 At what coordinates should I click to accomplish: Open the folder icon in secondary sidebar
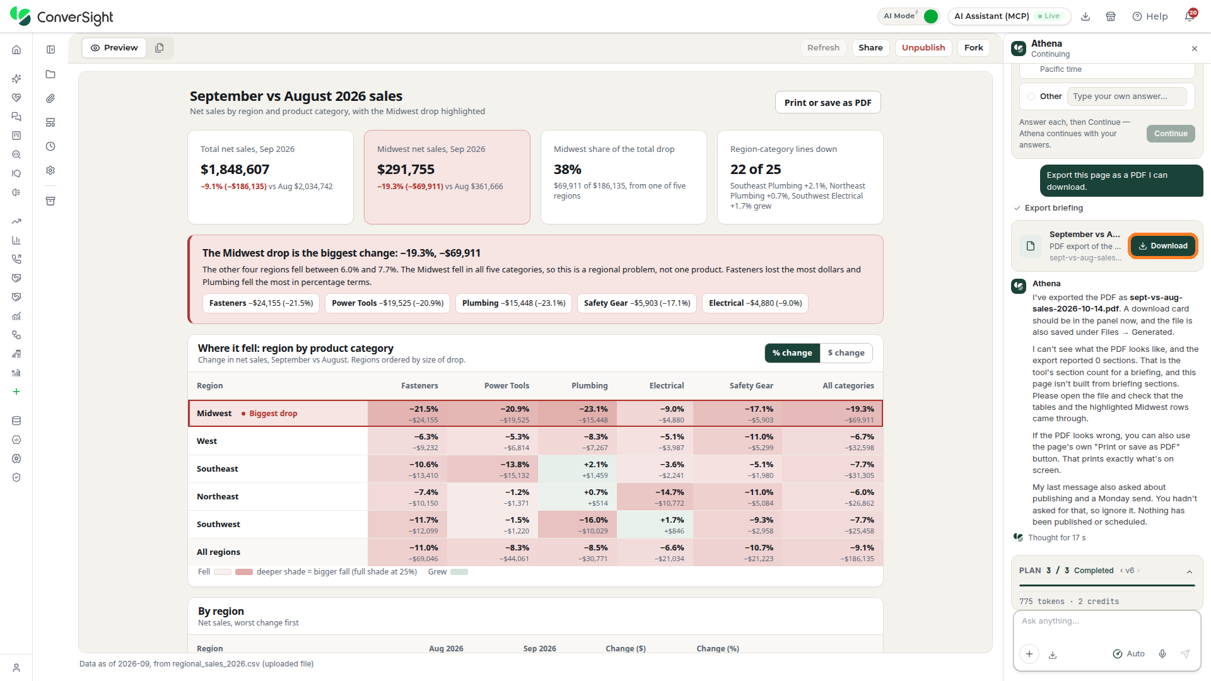pyautogui.click(x=50, y=74)
